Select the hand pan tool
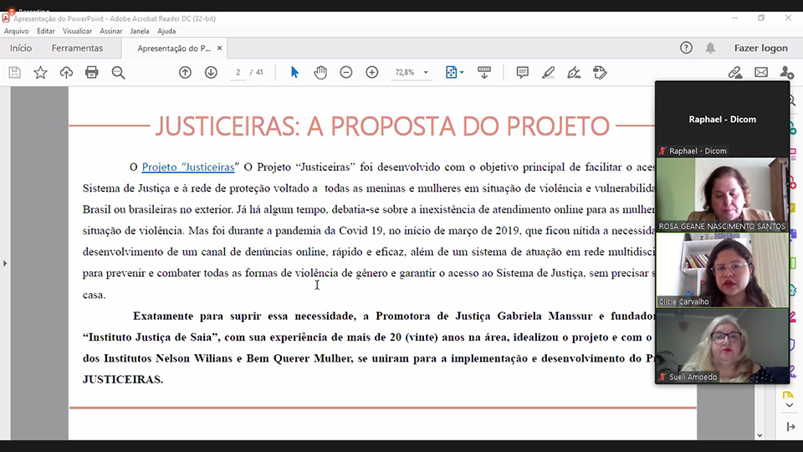This screenshot has height=452, width=803. point(320,73)
